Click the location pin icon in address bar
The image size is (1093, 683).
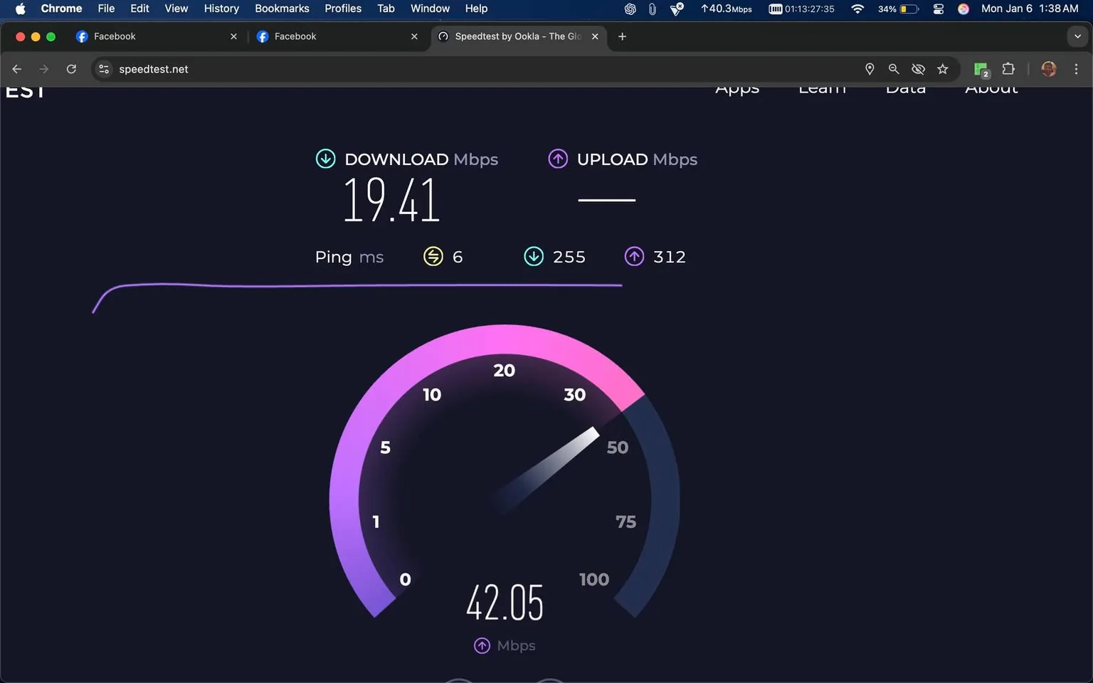(x=870, y=69)
